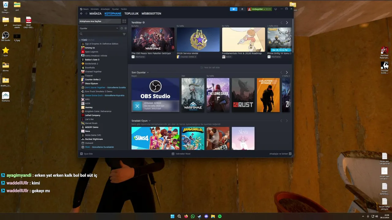Viewport: 392px width, 220px height.
Task: Focus the library search field
Action: coord(100,34)
